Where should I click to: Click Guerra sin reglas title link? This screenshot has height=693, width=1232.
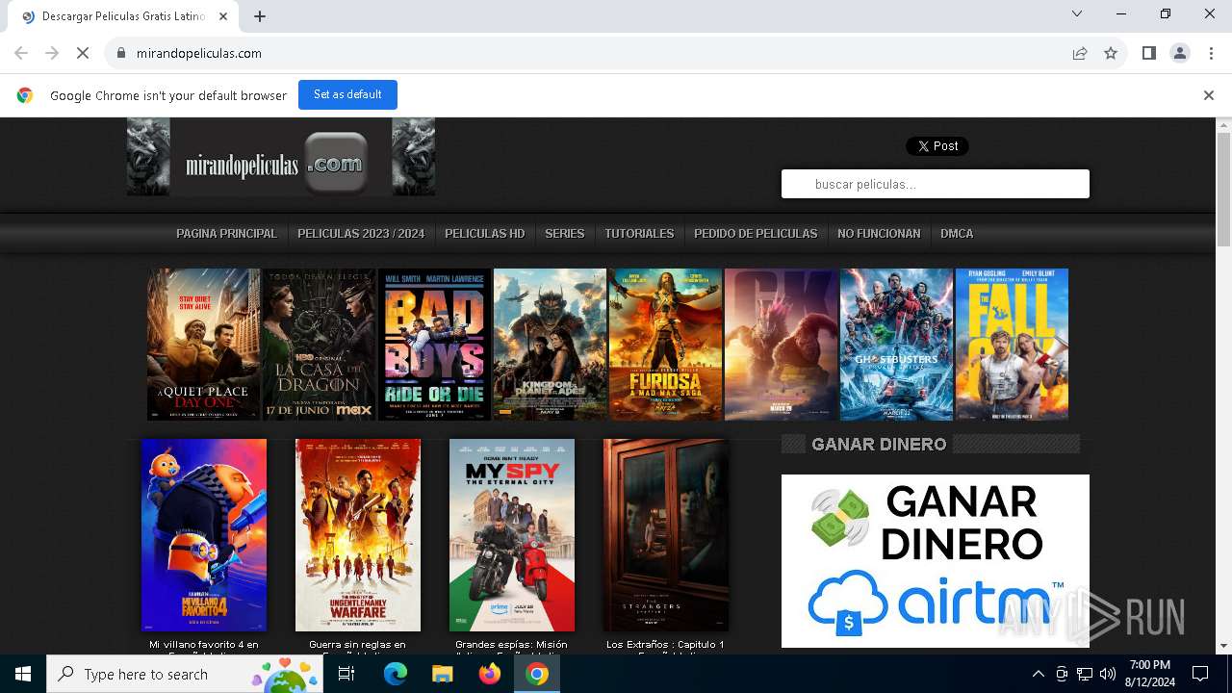coord(358,646)
